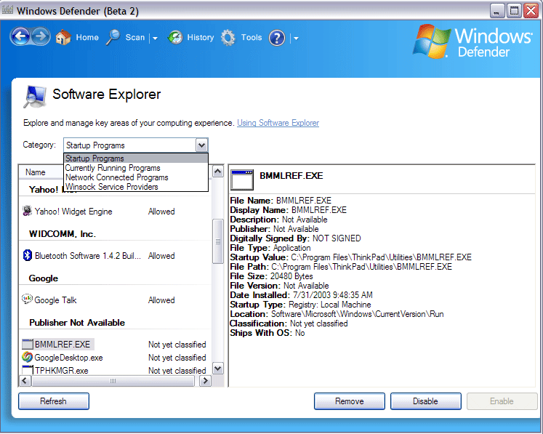This screenshot has height=434, width=543.
Task: Click the Scan magnifying glass icon
Action: (x=113, y=37)
